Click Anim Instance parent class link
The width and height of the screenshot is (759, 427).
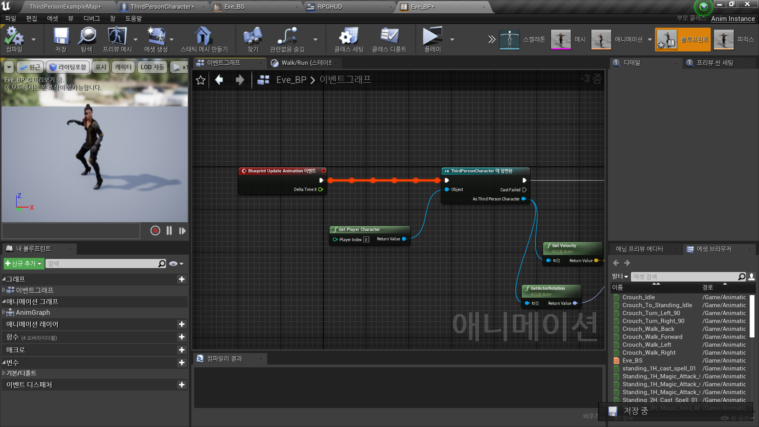[733, 19]
